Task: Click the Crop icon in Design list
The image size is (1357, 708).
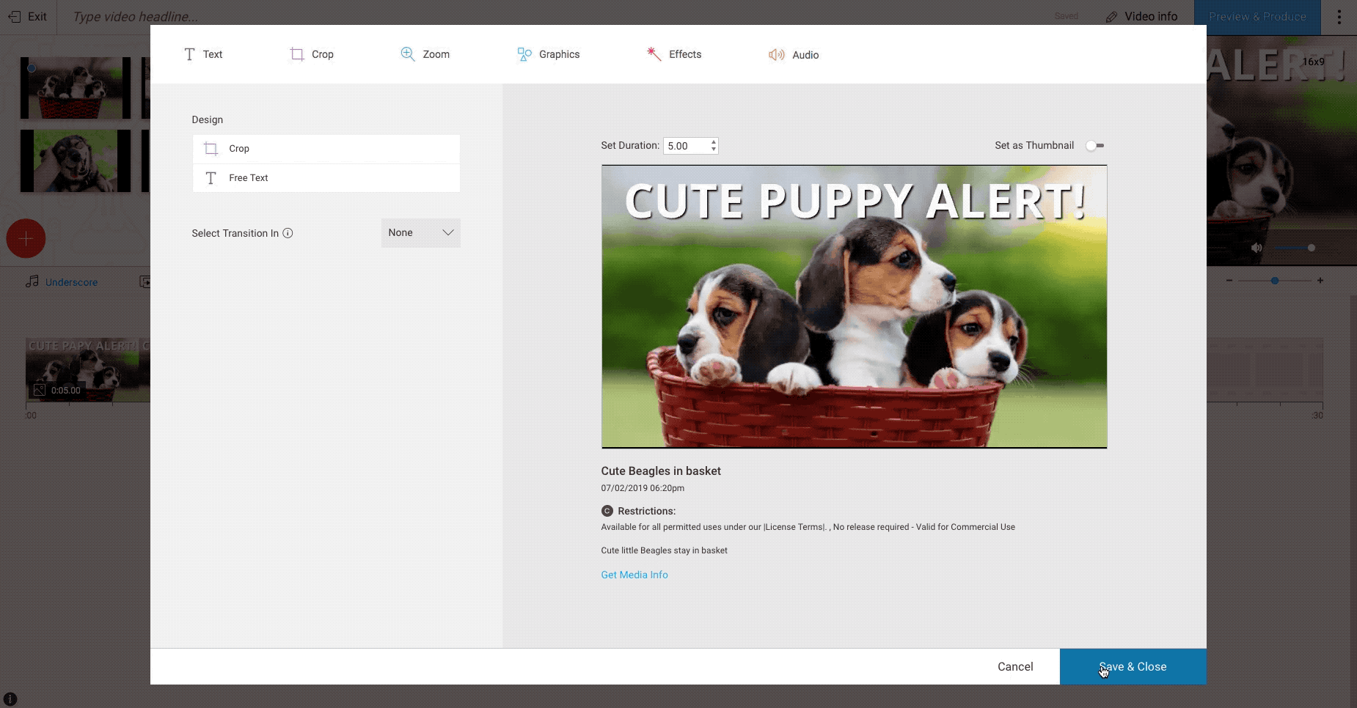Action: coord(211,149)
